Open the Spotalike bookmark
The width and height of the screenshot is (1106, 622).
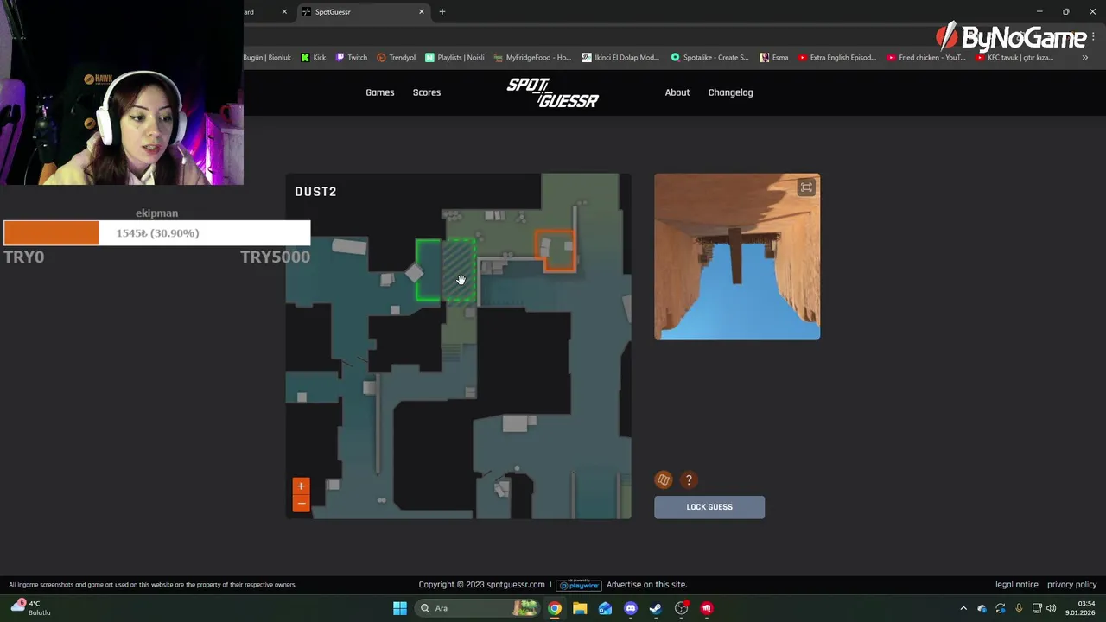coord(710,58)
